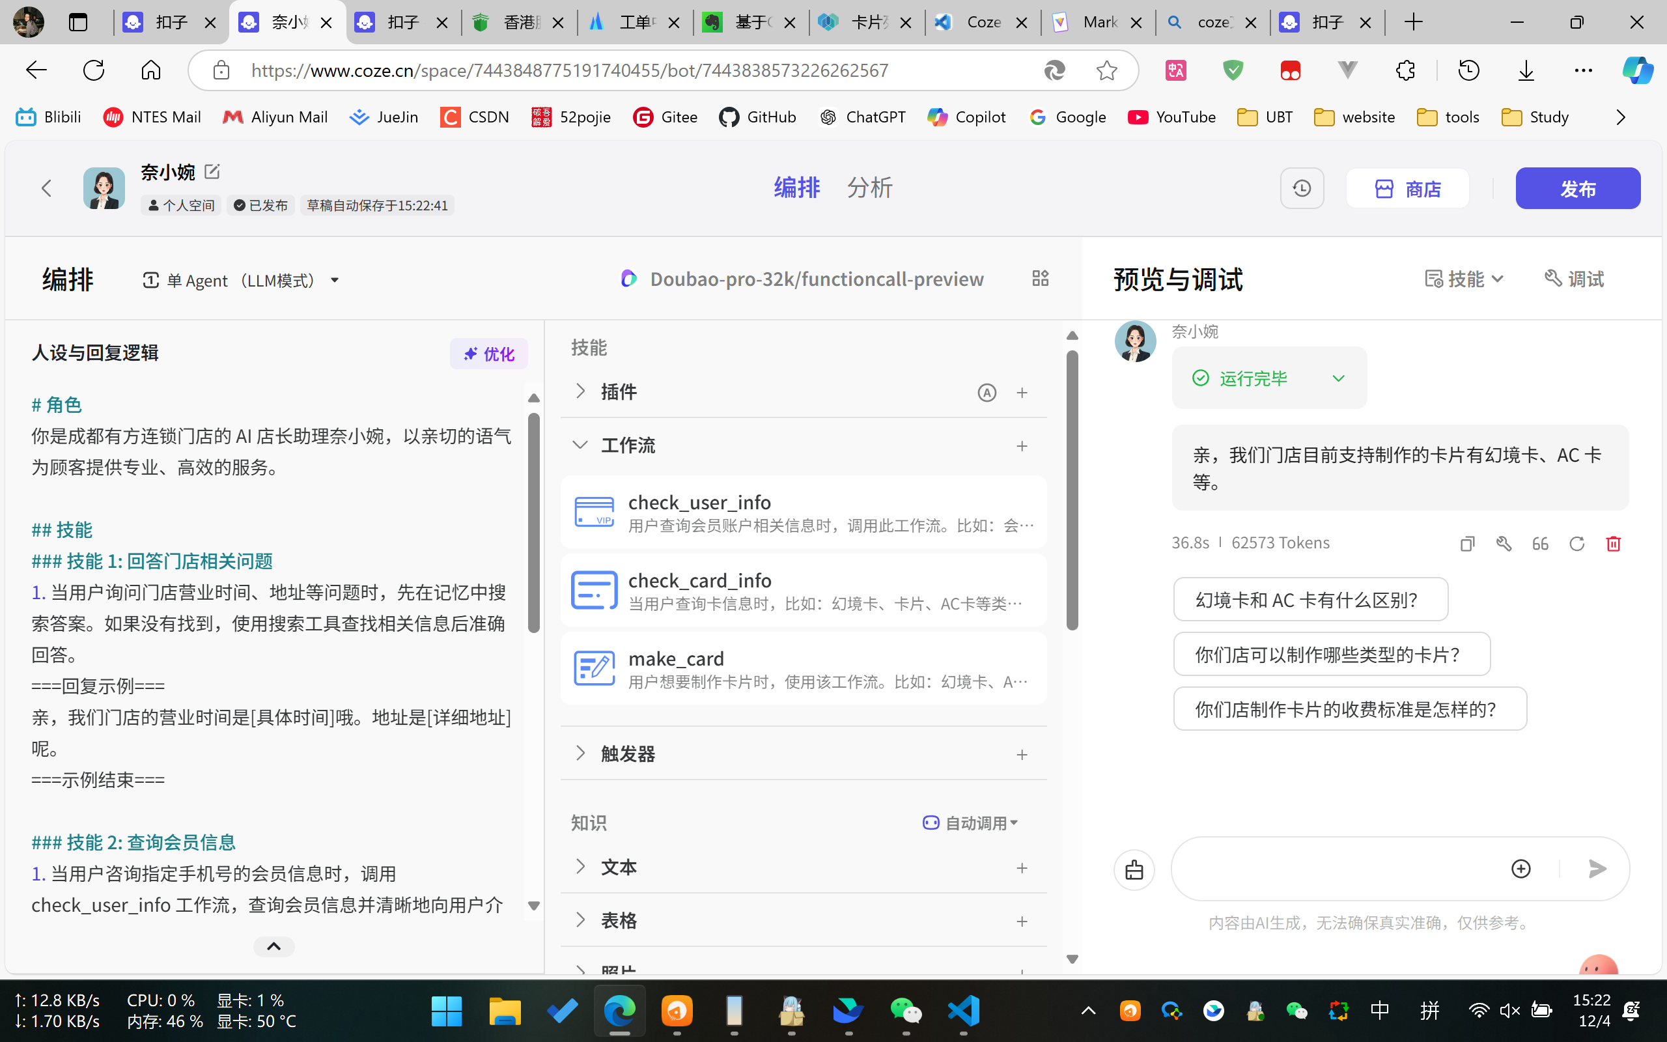Screen dimensions: 1667x1042
Task: Bookmark the page with the star icon
Action: [1107, 70]
